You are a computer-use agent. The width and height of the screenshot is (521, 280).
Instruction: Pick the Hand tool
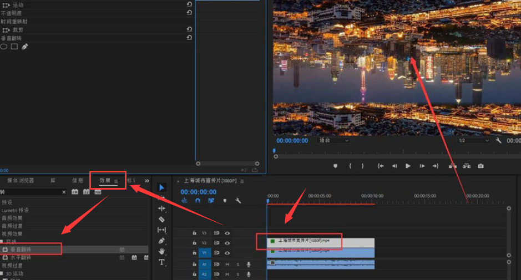pyautogui.click(x=161, y=251)
